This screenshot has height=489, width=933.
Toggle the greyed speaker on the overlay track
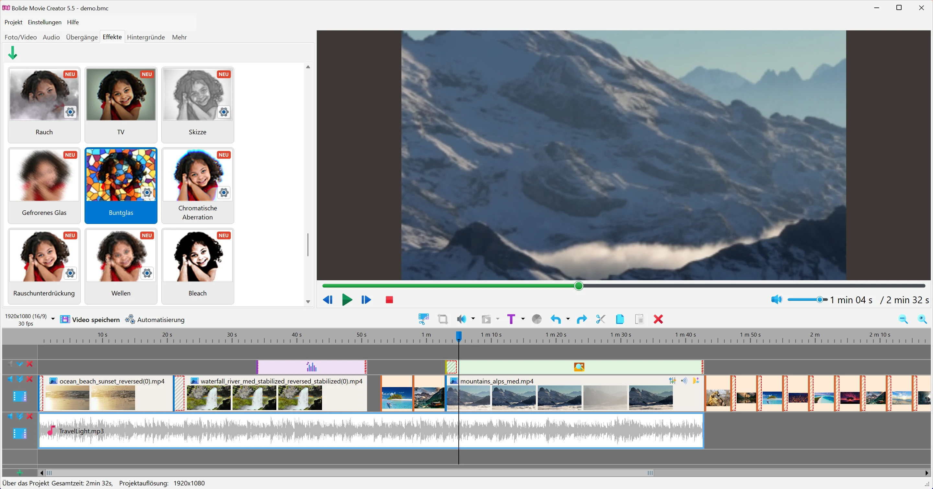point(10,364)
